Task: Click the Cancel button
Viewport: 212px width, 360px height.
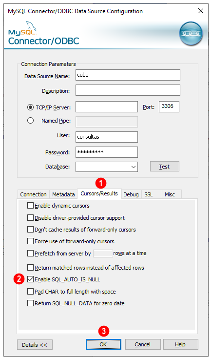Action: point(143,344)
